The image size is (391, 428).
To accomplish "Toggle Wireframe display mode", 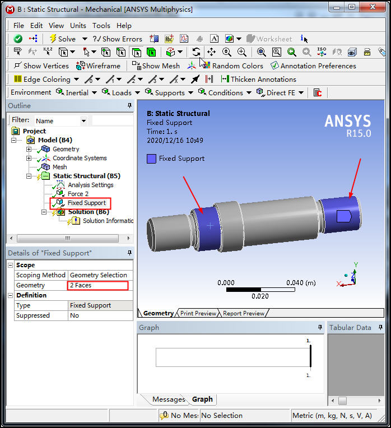I will coord(99,66).
